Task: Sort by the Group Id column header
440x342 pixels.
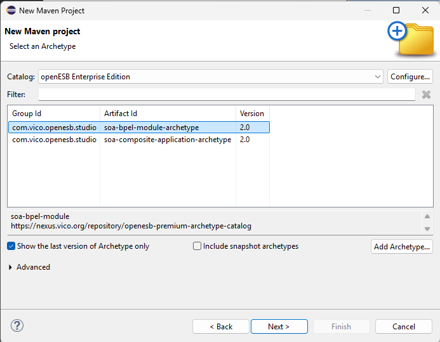Action: click(54, 114)
